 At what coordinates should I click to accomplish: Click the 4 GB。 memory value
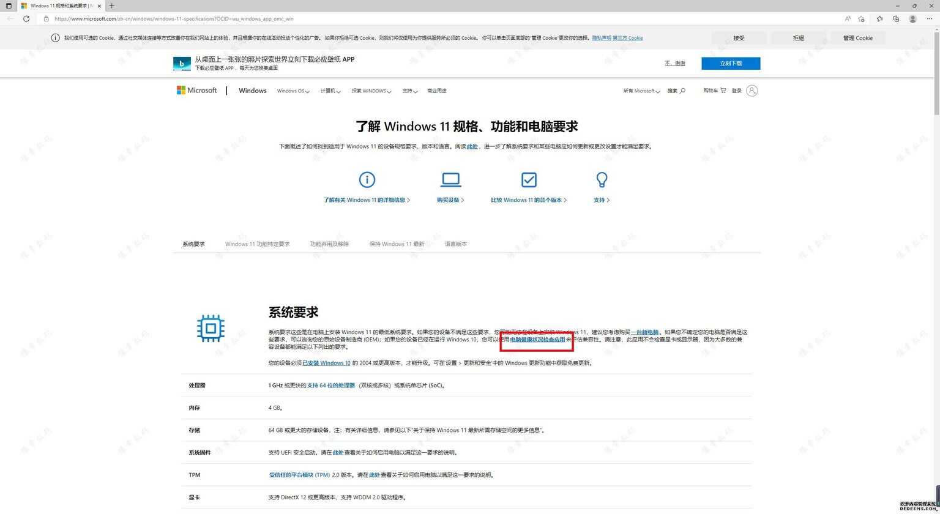pyautogui.click(x=275, y=408)
